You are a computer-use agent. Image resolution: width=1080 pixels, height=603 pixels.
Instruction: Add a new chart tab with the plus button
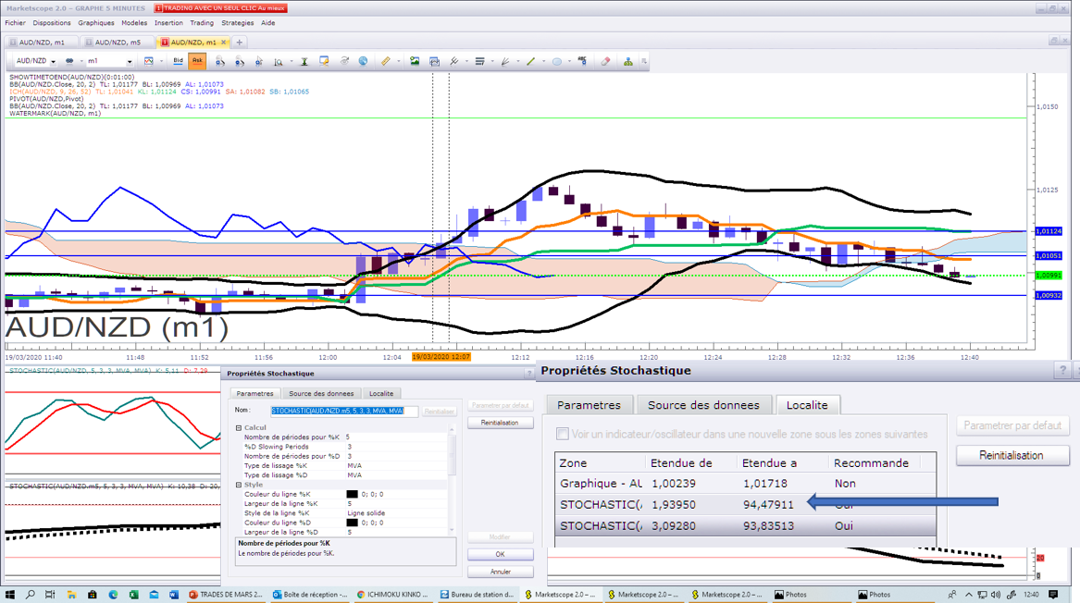(x=240, y=42)
